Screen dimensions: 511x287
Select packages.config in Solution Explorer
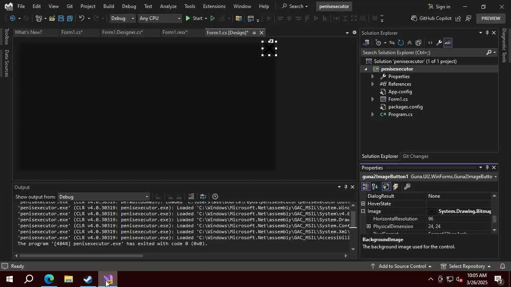tap(405, 107)
